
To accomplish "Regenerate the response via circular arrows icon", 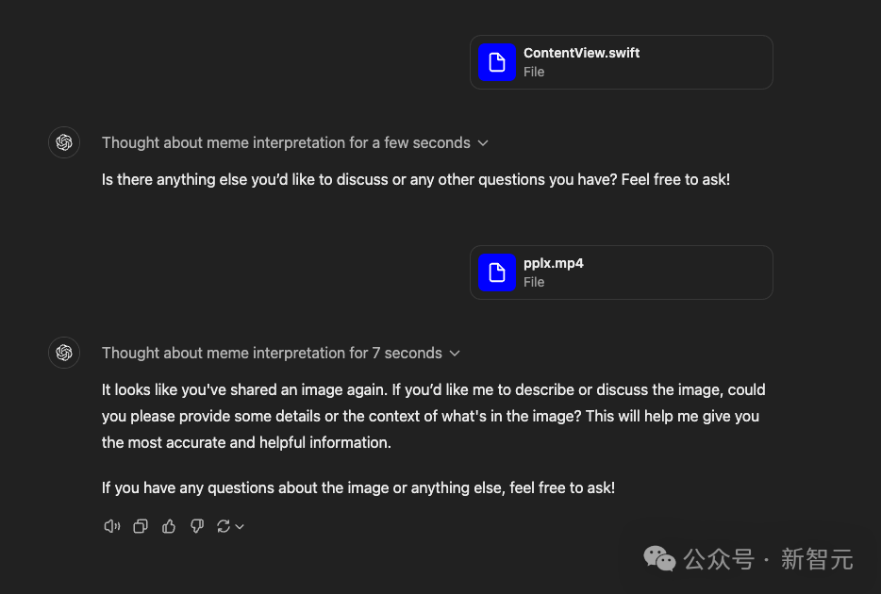I will 224,526.
